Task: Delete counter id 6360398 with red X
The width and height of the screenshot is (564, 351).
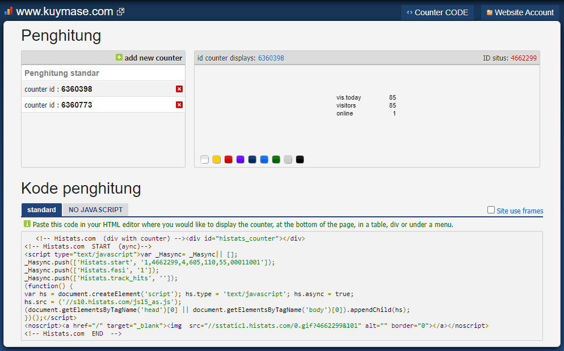Action: (179, 89)
